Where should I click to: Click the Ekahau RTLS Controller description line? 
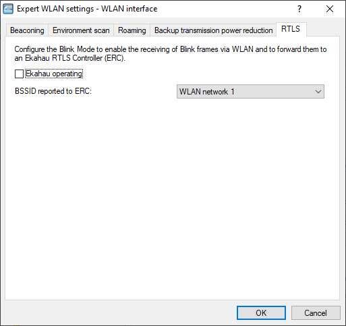click(69, 58)
